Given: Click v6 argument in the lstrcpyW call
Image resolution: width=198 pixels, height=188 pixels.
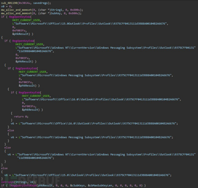Looking at the screenshot, I should 32,182.
